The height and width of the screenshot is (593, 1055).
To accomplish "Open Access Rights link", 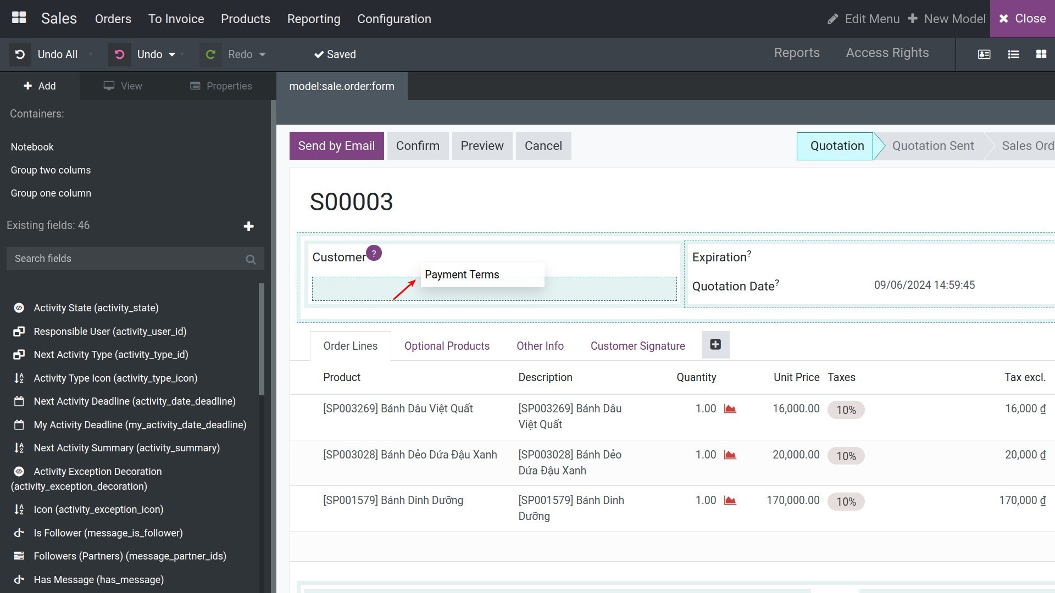I will tap(887, 53).
